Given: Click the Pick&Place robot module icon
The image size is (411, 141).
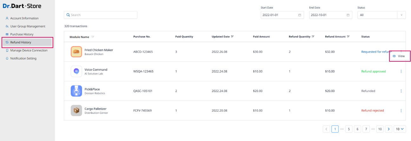Looking at the screenshot, I should click(x=76, y=91).
